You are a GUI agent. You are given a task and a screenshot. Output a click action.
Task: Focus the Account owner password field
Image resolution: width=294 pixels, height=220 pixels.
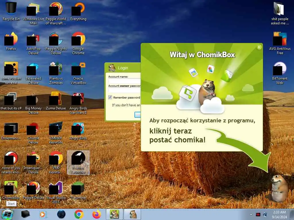coord(125,90)
